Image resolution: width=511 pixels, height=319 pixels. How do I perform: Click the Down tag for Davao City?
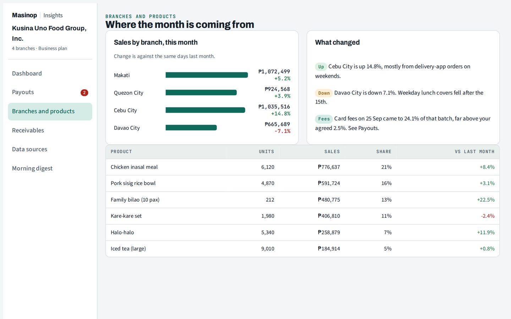pyautogui.click(x=324, y=93)
